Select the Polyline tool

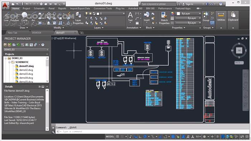click(14, 17)
